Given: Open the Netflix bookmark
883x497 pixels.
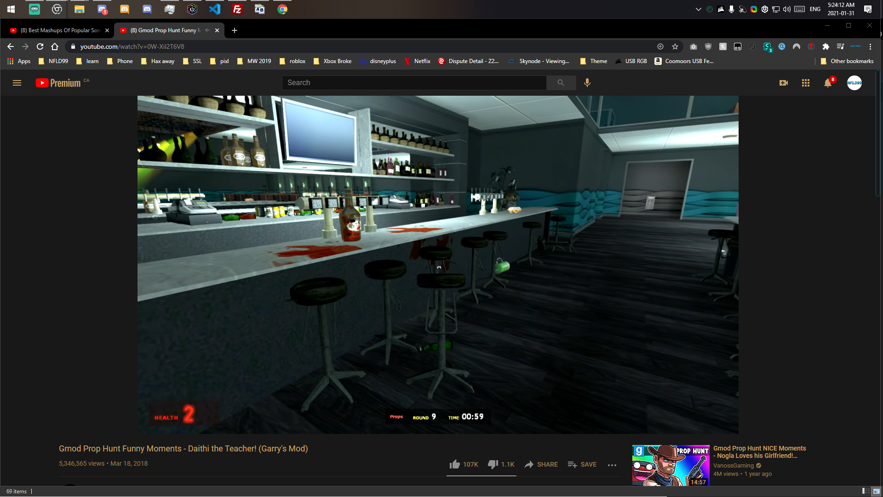Looking at the screenshot, I should pyautogui.click(x=417, y=61).
